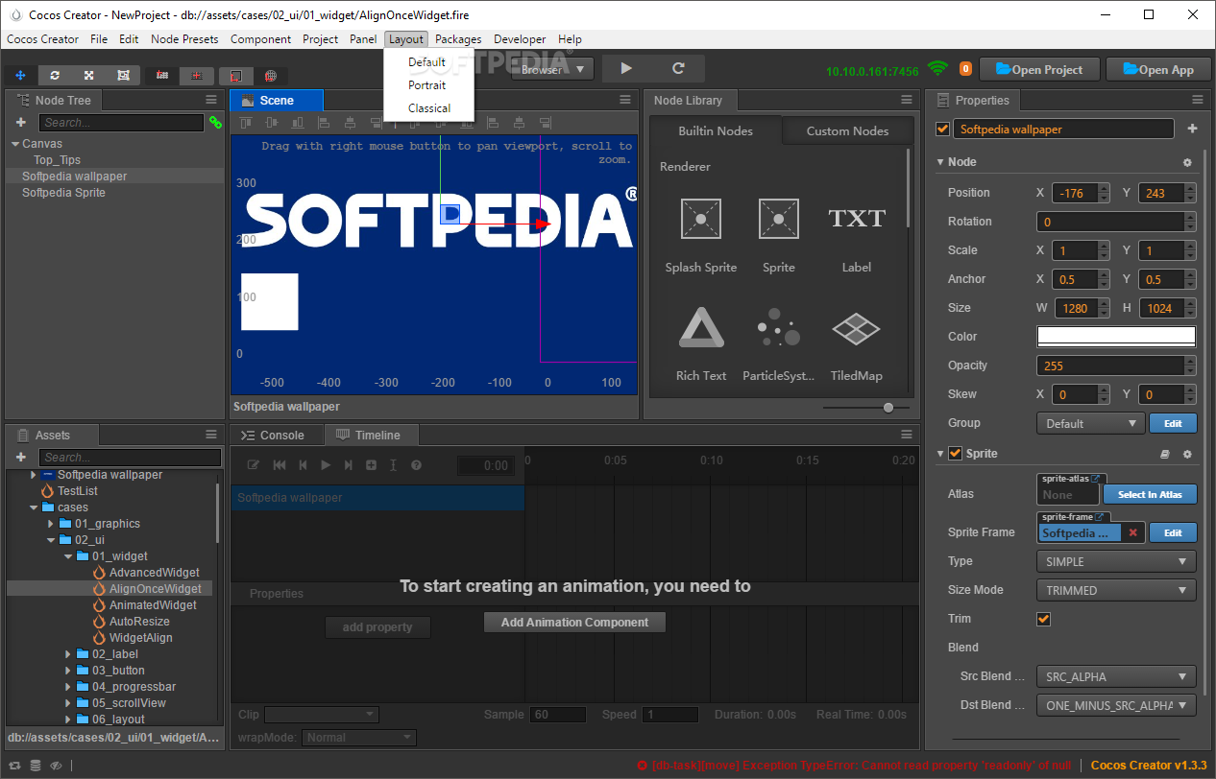Open the Group Default dropdown
Image resolution: width=1216 pixels, height=779 pixels.
click(x=1090, y=423)
